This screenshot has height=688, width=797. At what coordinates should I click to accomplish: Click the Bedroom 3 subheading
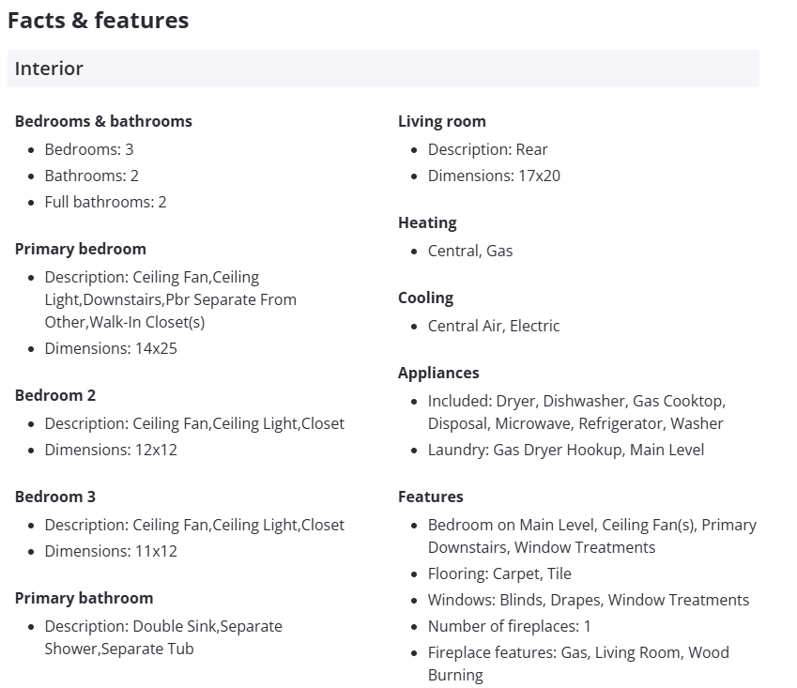(x=55, y=497)
